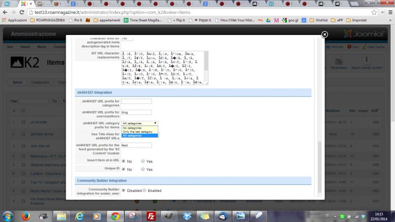
Task: Open the Windows Start menu
Action: (7, 216)
